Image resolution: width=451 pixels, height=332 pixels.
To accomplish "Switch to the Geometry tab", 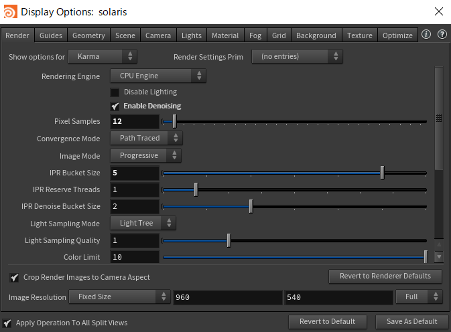I will [x=88, y=35].
